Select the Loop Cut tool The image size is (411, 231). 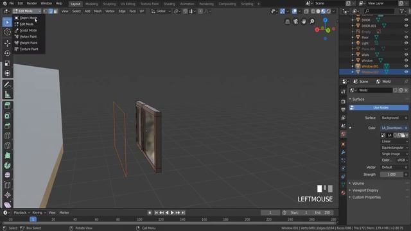point(7,135)
